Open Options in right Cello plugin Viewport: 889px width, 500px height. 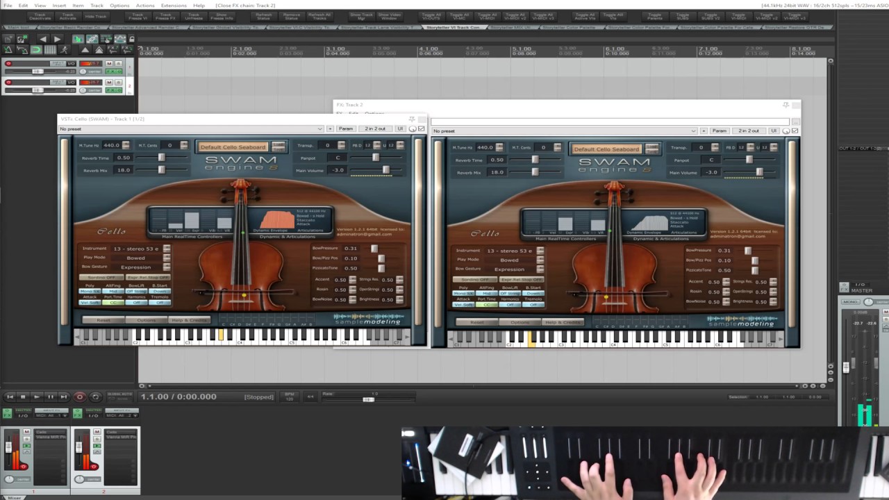pos(520,322)
